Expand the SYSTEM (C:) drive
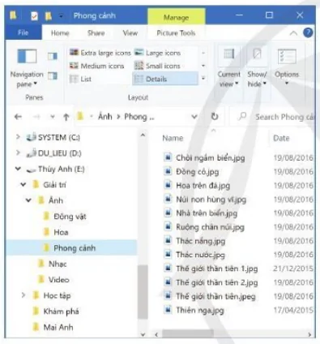 pyautogui.click(x=18, y=137)
